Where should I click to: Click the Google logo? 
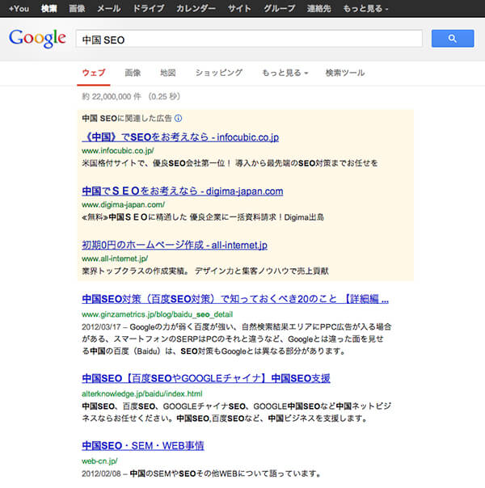[37, 38]
